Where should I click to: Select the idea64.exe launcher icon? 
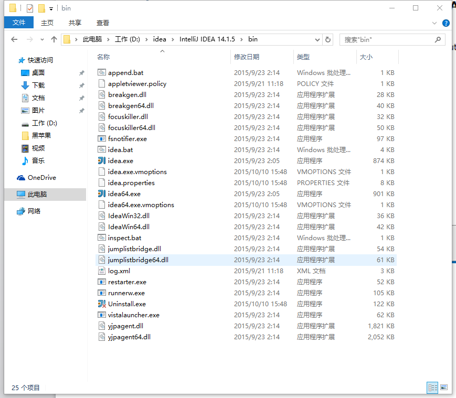(101, 194)
